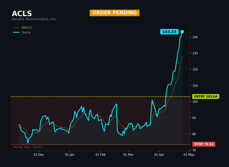Click the 01 Mar date label
Screen dimensions: 229x167
coord(128,155)
